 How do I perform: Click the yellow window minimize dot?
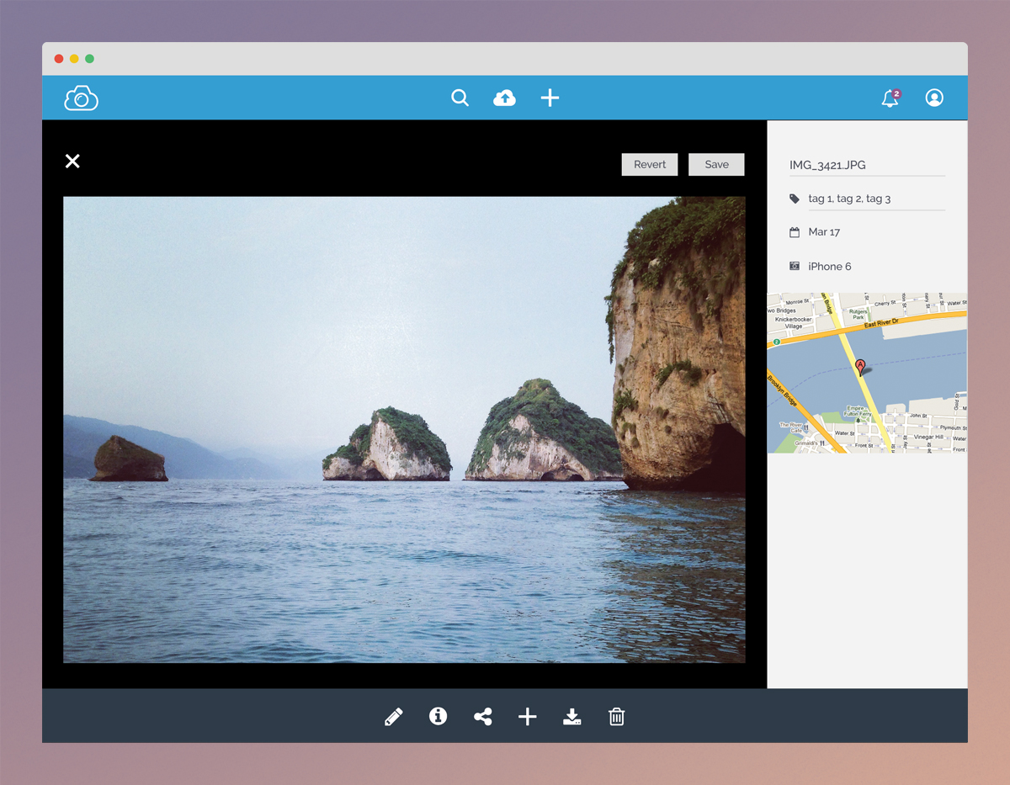click(74, 59)
